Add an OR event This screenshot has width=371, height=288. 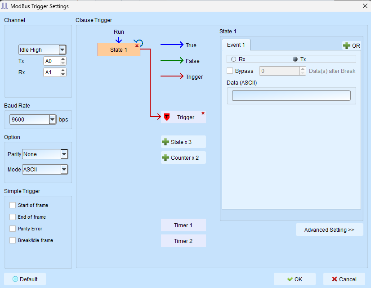(x=352, y=45)
